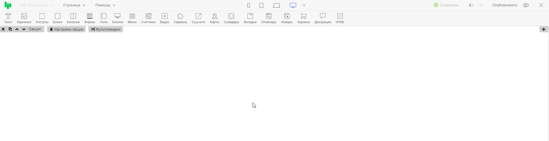
Task: Choose the Слайдеры tool
Action: click(231, 18)
